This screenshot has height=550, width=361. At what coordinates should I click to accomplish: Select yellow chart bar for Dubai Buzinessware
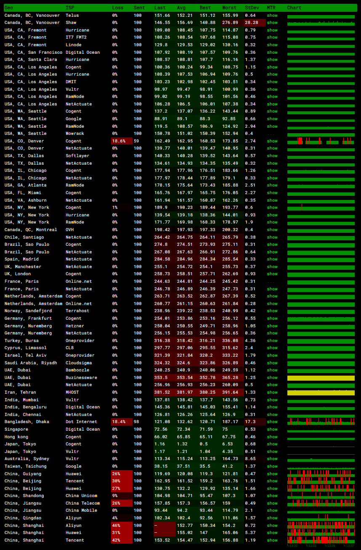tap(321, 378)
